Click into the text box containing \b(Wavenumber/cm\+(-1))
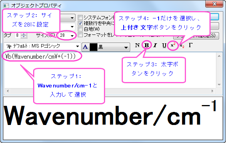The image size is (226, 143). pos(110,71)
